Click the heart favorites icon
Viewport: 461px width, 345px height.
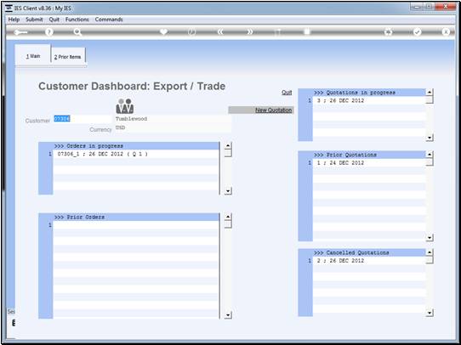click(x=163, y=31)
